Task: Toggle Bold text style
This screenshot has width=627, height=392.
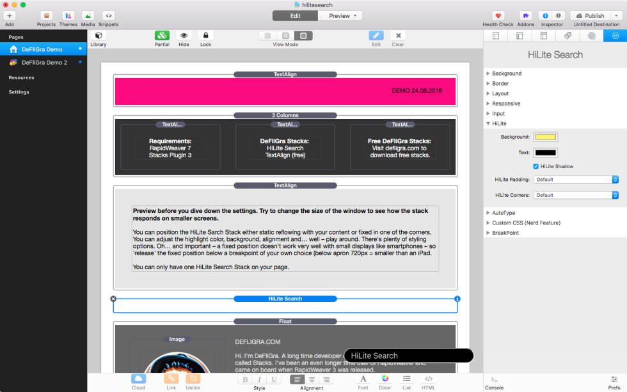Action: point(245,380)
